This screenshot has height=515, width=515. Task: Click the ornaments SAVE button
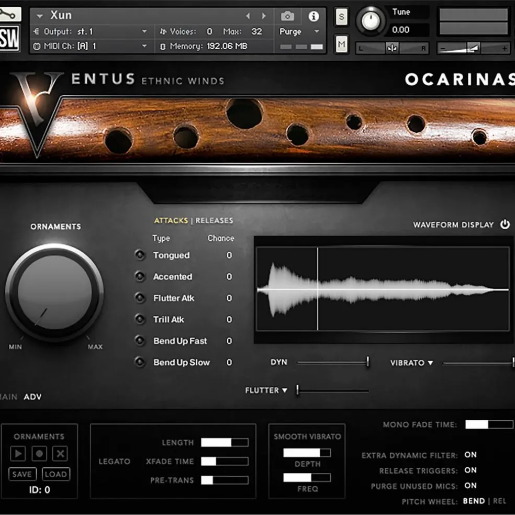pyautogui.click(x=22, y=474)
